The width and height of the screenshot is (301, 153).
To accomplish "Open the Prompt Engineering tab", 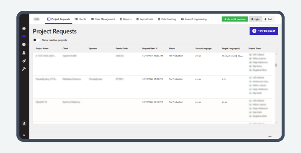I will [x=194, y=19].
